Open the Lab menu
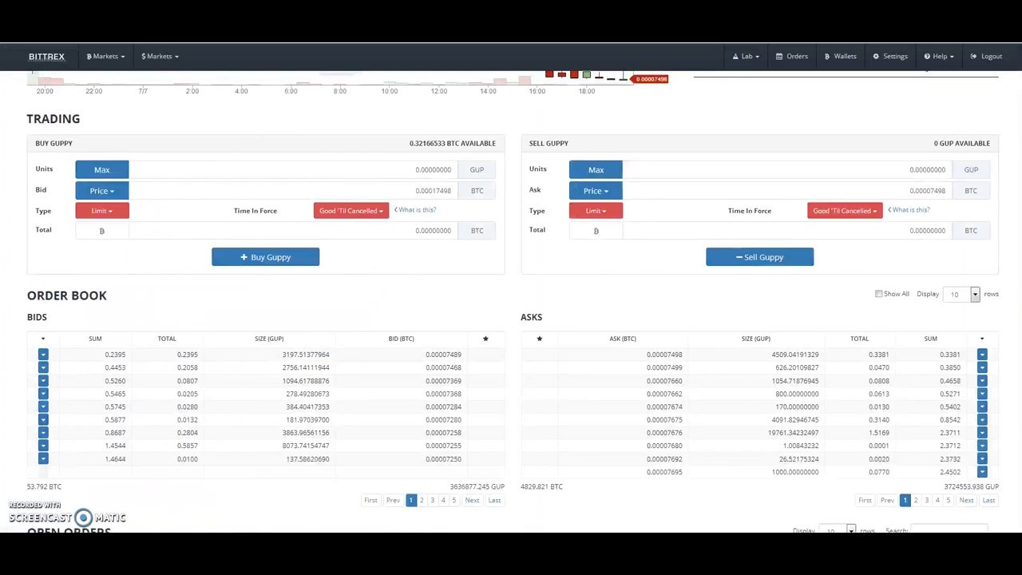This screenshot has height=575, width=1022. coord(746,57)
